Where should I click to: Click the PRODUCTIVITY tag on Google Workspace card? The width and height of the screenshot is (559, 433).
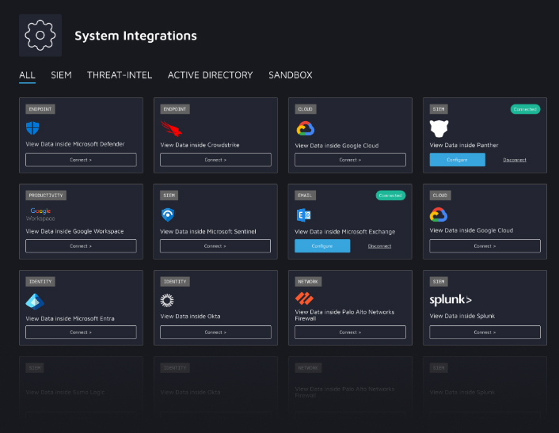(46, 196)
